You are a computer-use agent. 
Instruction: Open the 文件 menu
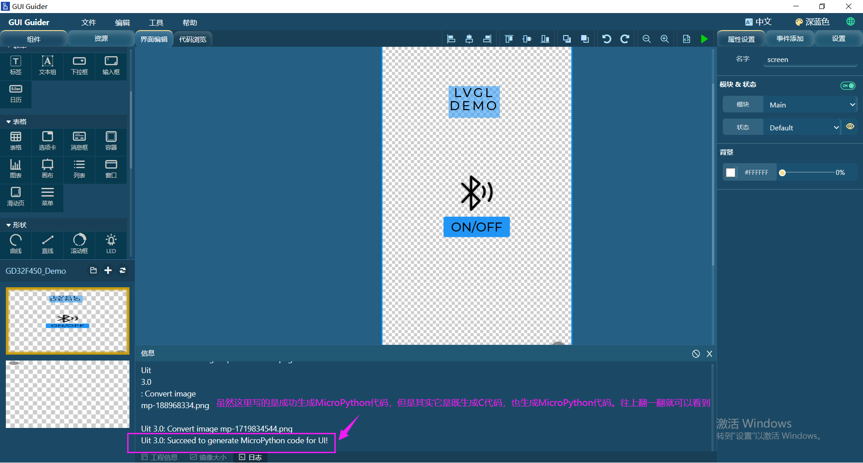click(x=89, y=22)
